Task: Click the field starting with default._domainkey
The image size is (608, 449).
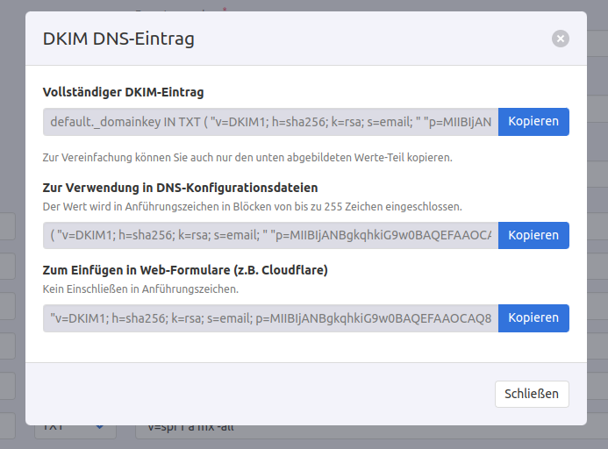Action: pos(270,122)
